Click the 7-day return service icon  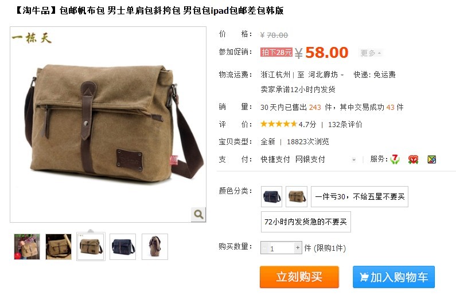(395, 159)
